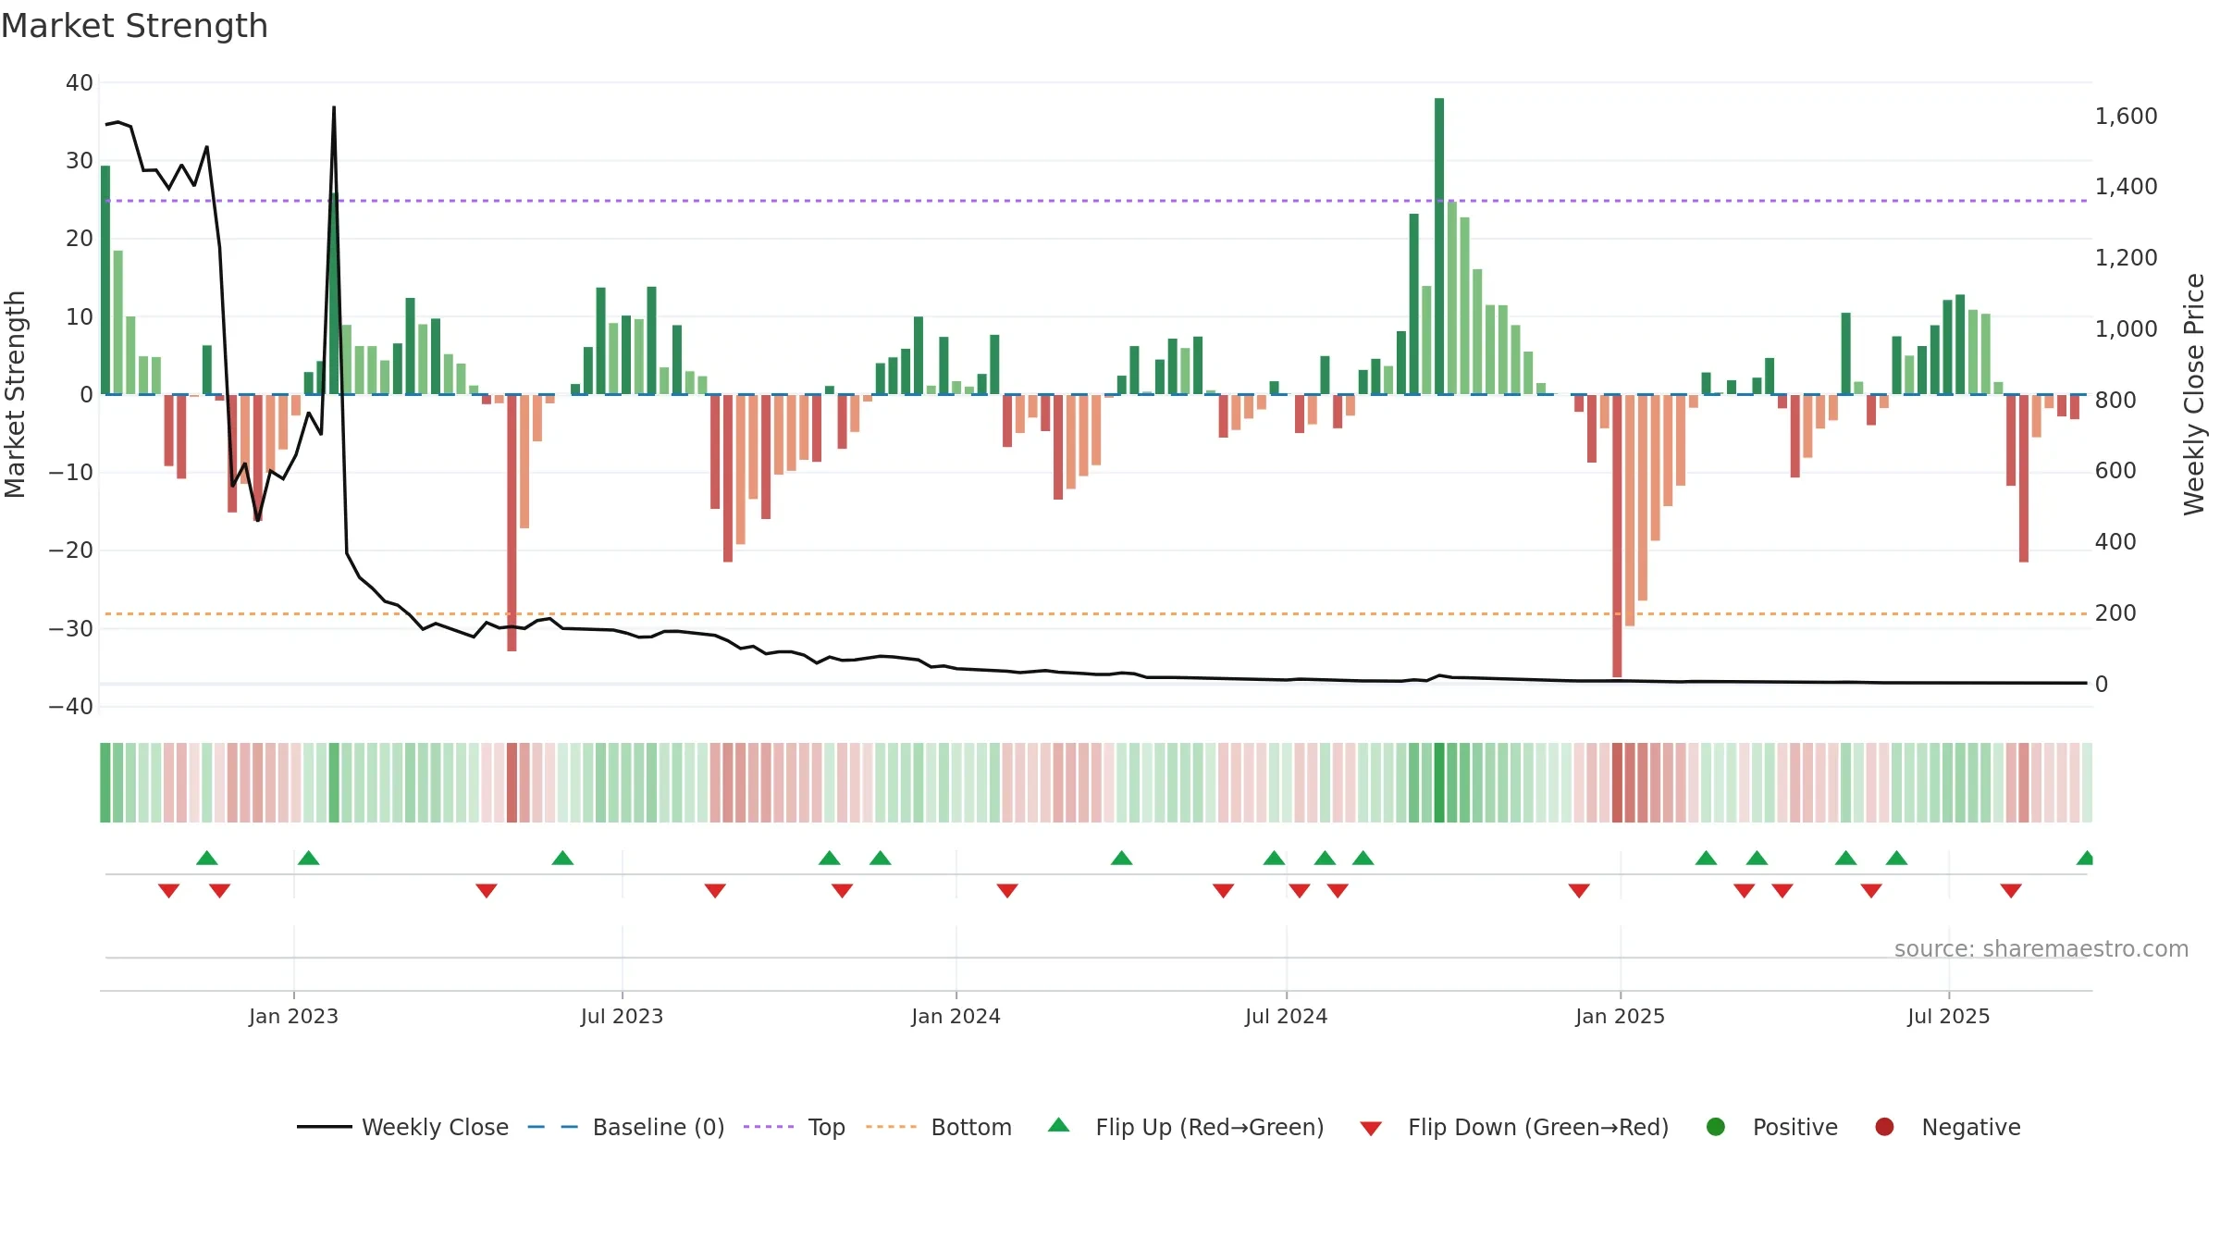Click the last red flip-down marker after Jul 2025
The width and height of the screenshot is (2220, 1249).
click(2011, 890)
